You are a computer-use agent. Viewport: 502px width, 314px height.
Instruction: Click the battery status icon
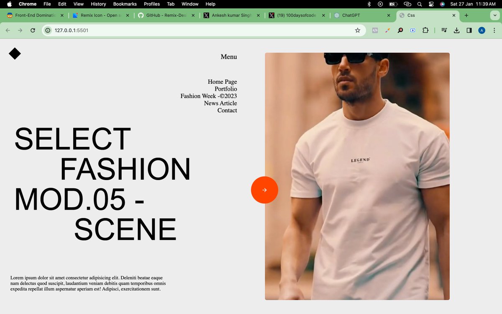[x=393, y=4]
